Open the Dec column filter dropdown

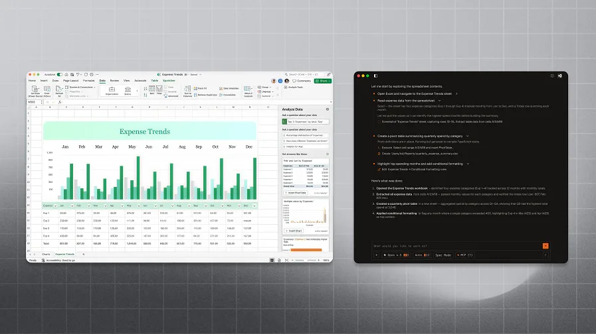pos(254,206)
